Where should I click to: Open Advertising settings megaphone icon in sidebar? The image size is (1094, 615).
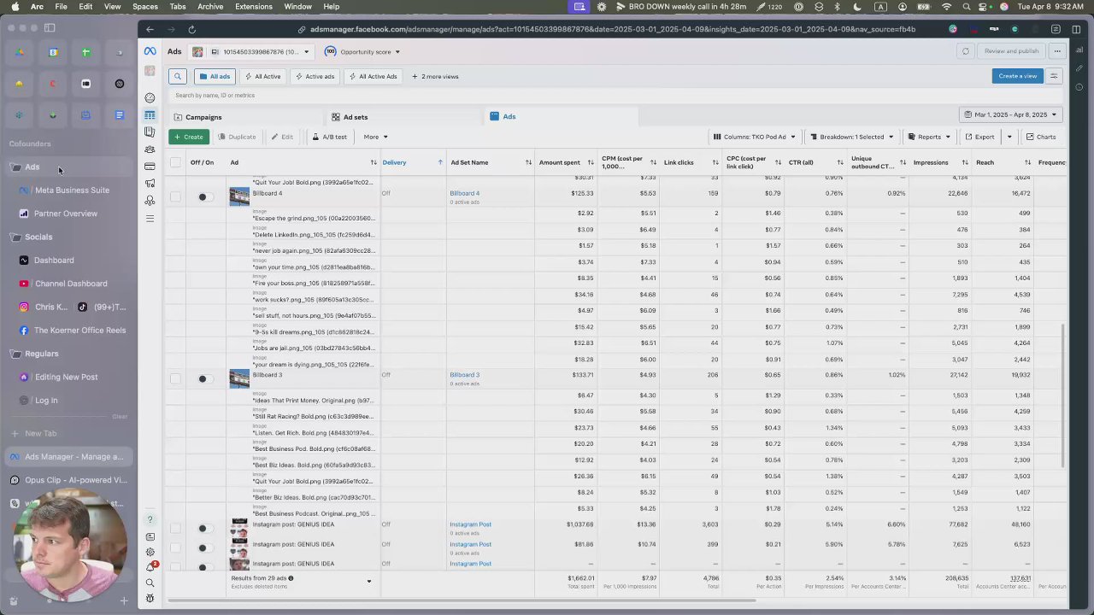click(x=150, y=183)
